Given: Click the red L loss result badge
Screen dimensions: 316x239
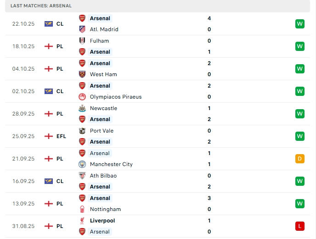Looking at the screenshot, I should point(300,226).
